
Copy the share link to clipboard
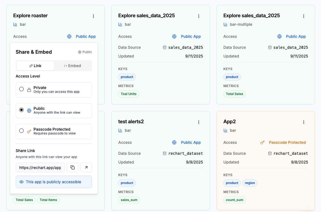tap(73, 167)
